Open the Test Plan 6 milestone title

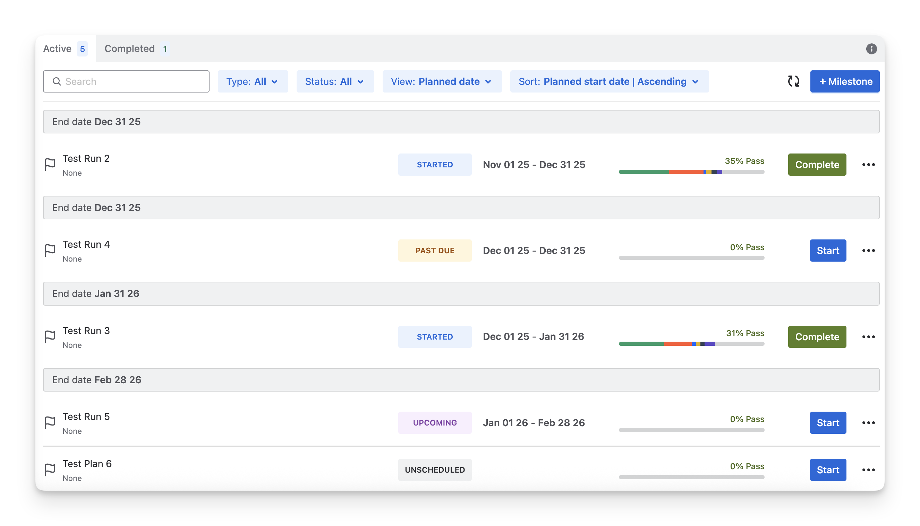(x=87, y=464)
